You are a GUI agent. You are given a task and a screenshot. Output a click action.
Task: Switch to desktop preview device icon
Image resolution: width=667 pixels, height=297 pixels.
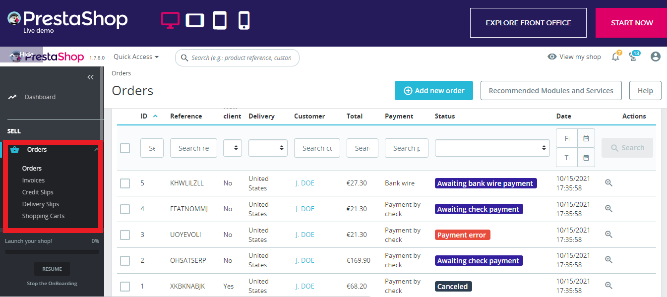pyautogui.click(x=170, y=20)
